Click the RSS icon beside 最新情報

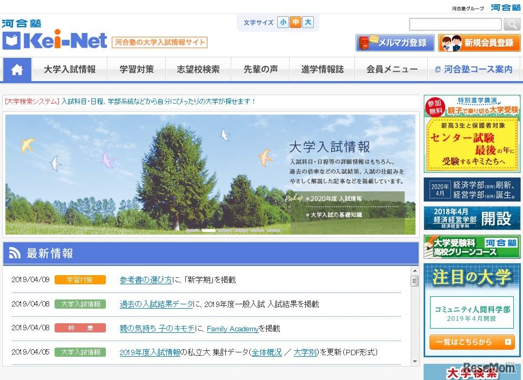(15, 252)
